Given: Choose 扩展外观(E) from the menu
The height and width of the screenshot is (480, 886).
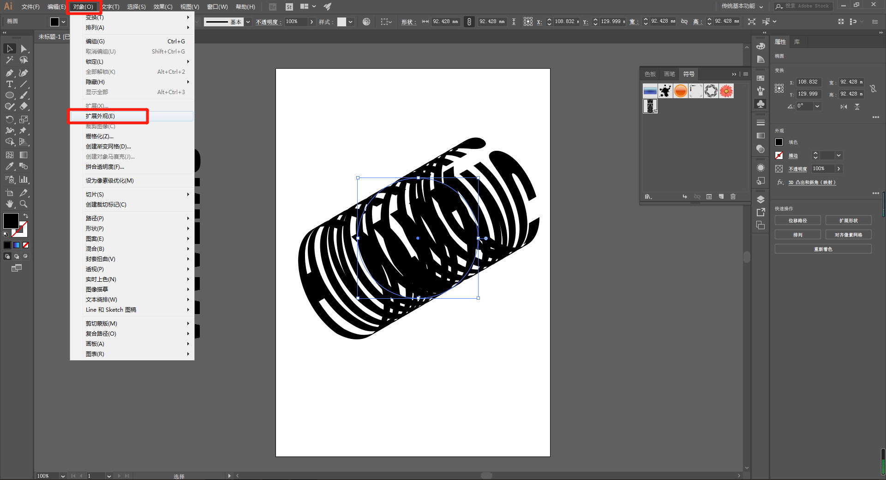Looking at the screenshot, I should point(100,116).
